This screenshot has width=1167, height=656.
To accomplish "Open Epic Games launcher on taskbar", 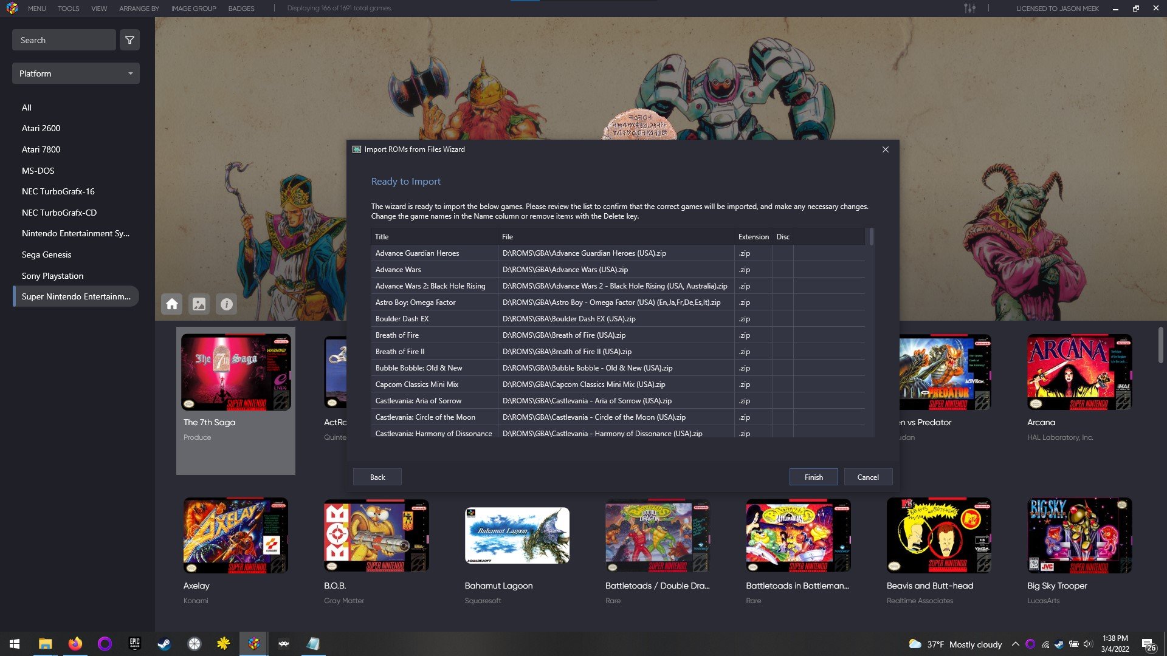I will (x=134, y=644).
